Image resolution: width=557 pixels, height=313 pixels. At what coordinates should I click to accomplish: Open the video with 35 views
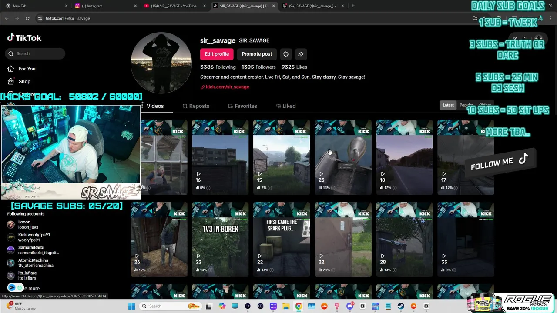[x=466, y=240]
